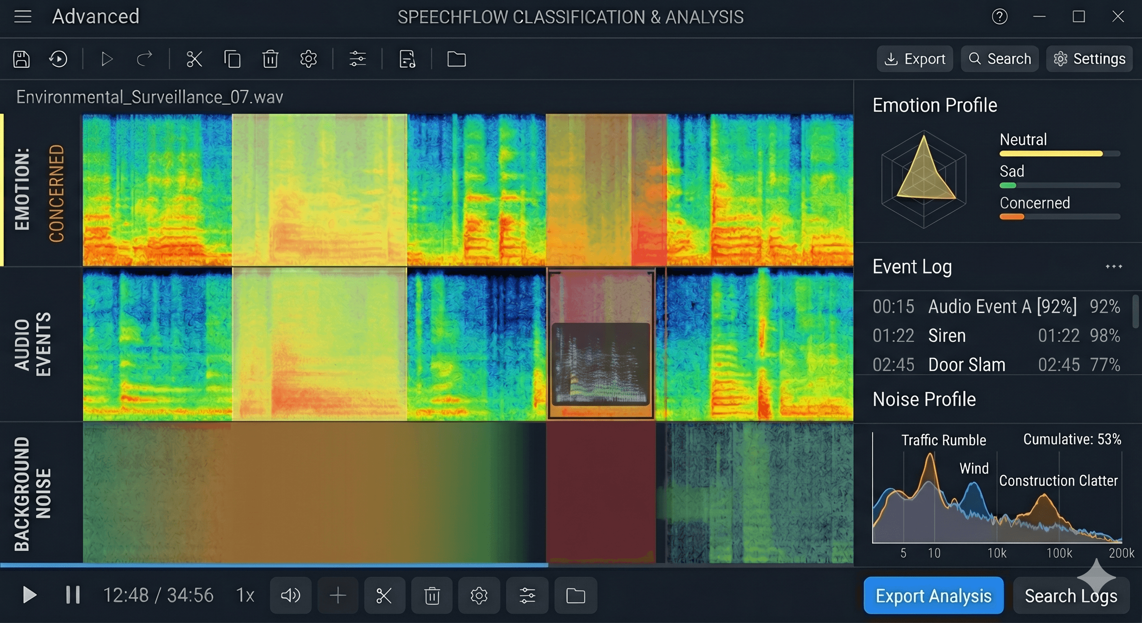Select the Siren event log entry
This screenshot has height=623, width=1142.
tap(996, 336)
